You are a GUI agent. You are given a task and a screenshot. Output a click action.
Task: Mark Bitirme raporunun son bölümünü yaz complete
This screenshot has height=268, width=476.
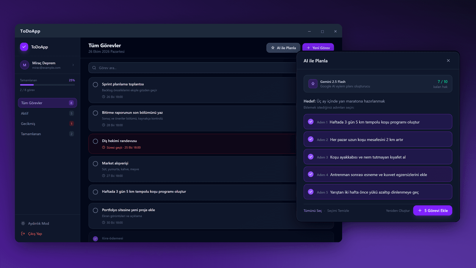pyautogui.click(x=95, y=113)
